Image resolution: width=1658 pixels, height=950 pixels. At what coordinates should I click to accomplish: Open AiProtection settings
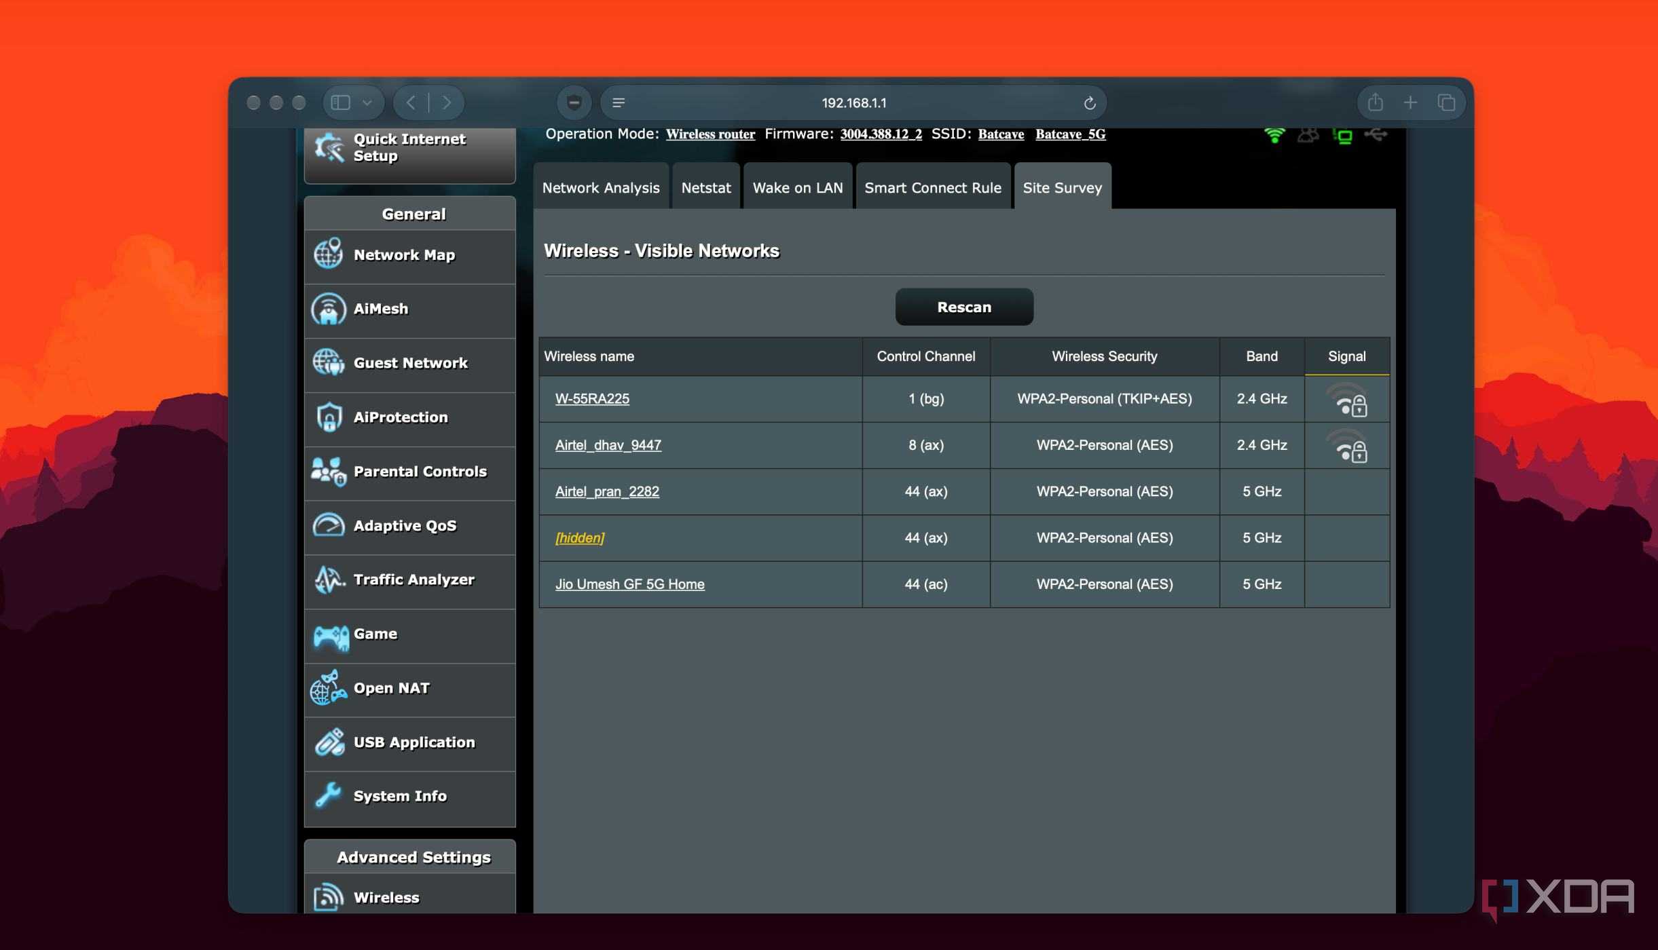(409, 418)
